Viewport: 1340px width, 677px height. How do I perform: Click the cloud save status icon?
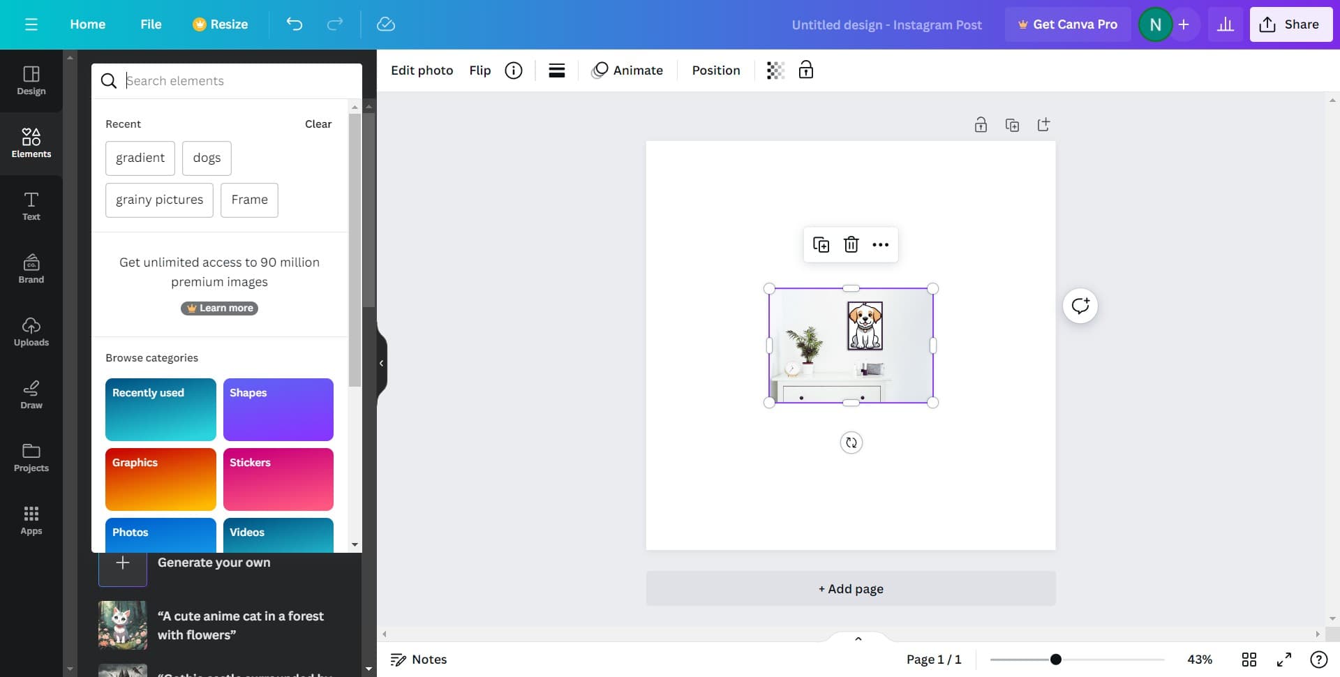385,24
